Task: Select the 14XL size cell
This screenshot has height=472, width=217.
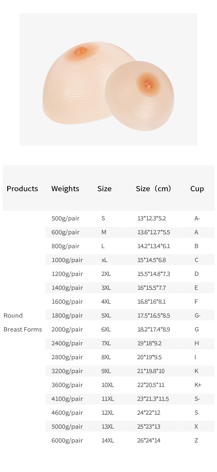Action: click(x=108, y=440)
